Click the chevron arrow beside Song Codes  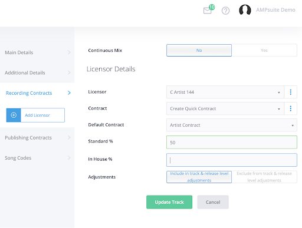point(69,158)
